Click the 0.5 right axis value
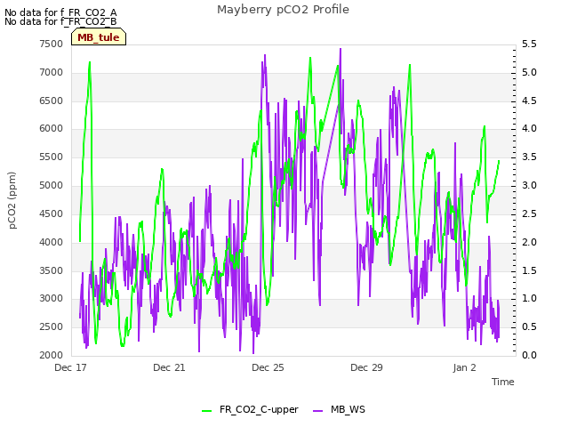The width and height of the screenshot is (569, 427). (529, 326)
